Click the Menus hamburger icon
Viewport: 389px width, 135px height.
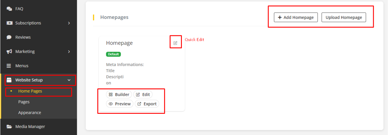[9, 66]
